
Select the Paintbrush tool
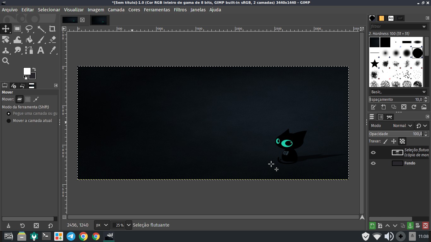coord(41,40)
